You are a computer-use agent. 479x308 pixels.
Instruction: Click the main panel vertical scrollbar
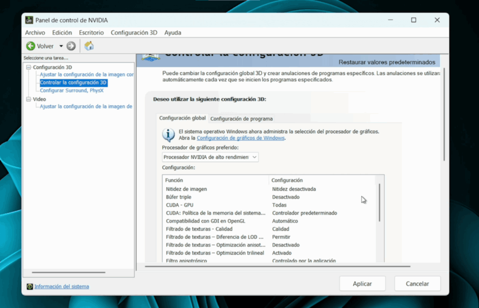[x=444, y=115]
